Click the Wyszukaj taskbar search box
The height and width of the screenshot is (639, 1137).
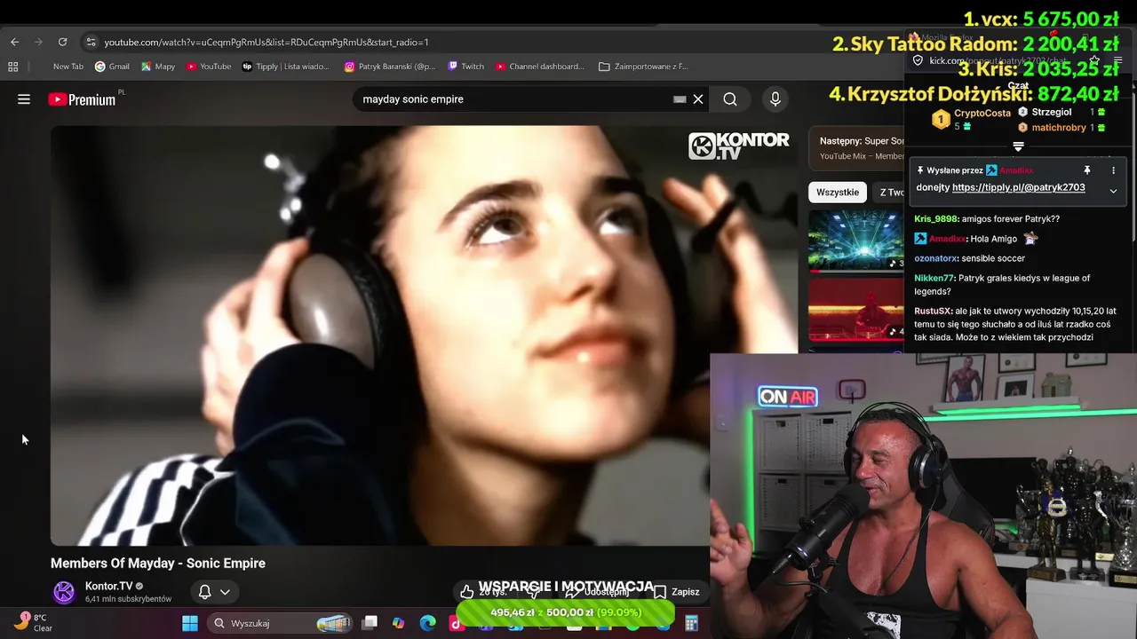(x=280, y=623)
